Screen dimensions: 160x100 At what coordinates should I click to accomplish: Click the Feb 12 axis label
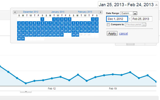[52, 89]
